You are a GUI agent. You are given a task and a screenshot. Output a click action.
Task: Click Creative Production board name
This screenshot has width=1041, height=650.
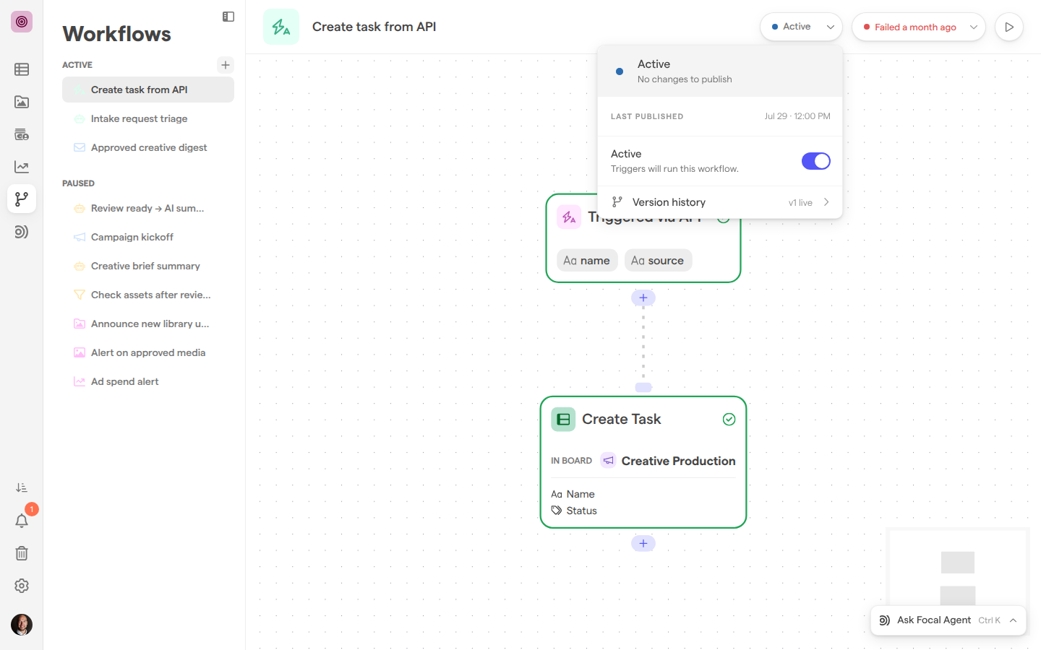(x=678, y=461)
